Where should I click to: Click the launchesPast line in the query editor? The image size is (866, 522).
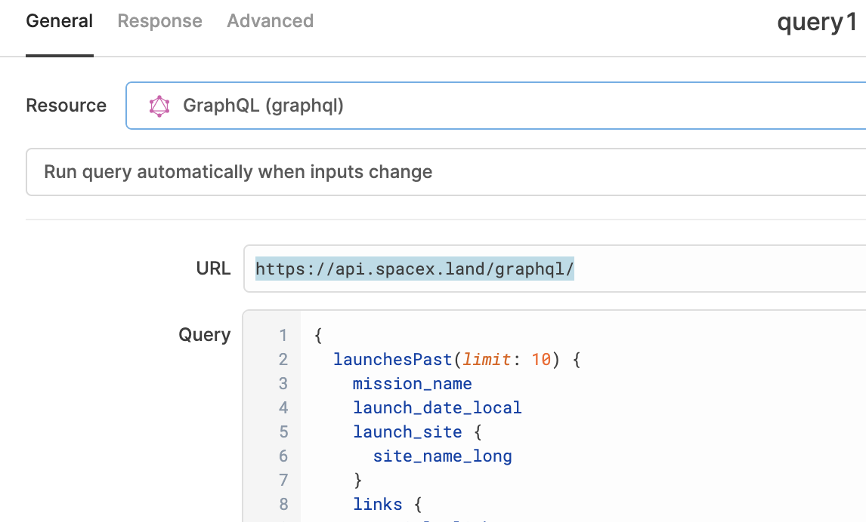(x=456, y=359)
